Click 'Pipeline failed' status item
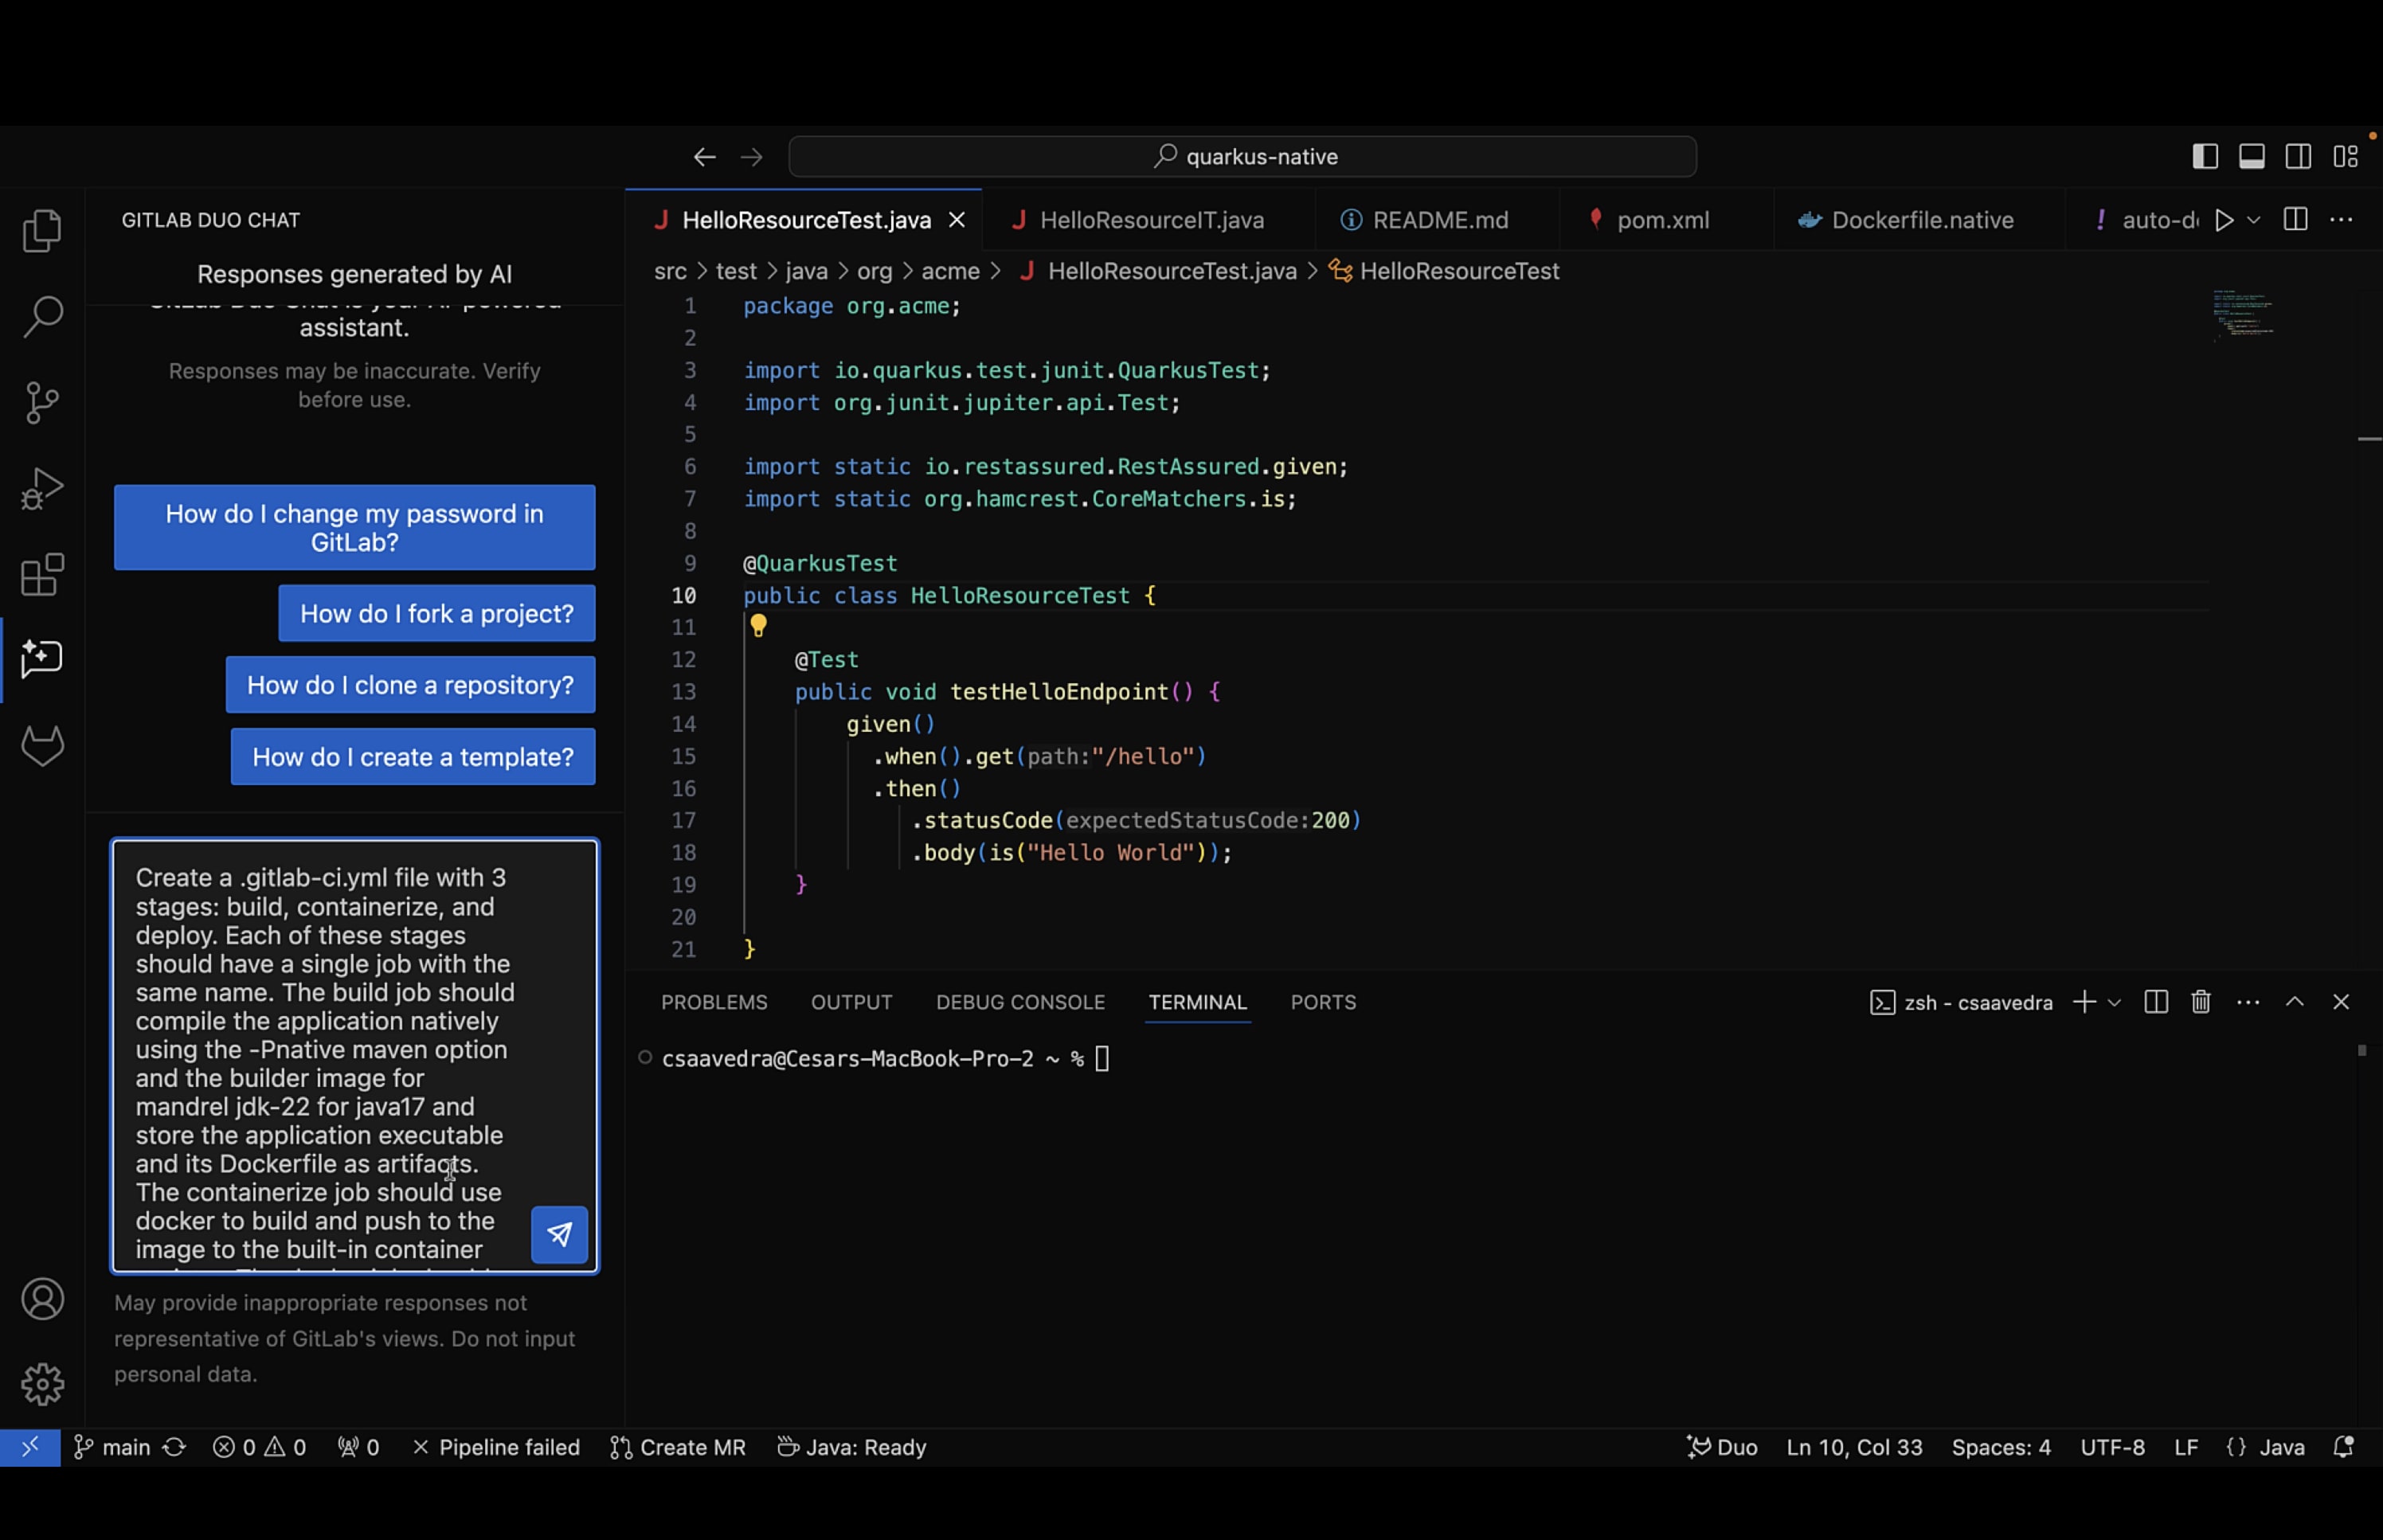 (x=495, y=1447)
